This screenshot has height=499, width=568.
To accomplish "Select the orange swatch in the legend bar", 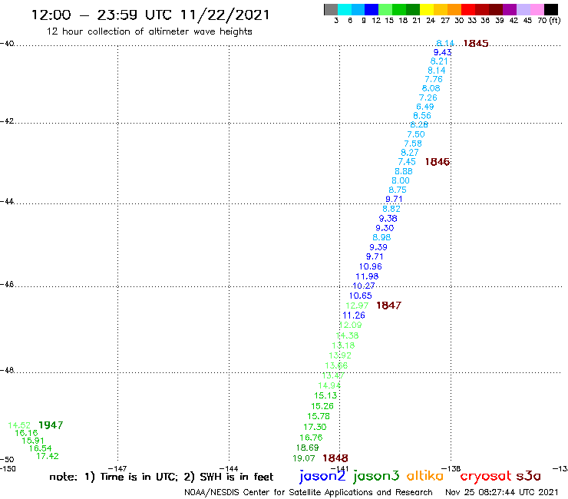I will [454, 9].
